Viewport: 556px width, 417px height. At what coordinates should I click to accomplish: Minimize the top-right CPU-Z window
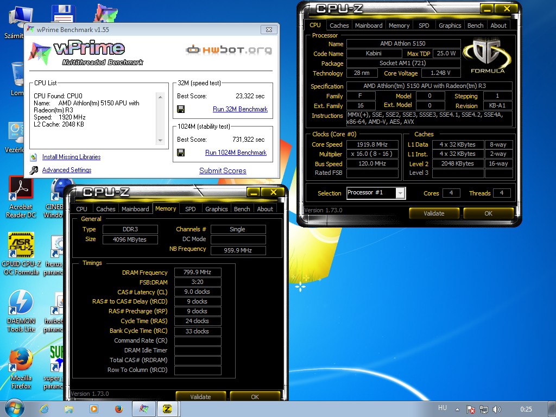click(x=487, y=9)
